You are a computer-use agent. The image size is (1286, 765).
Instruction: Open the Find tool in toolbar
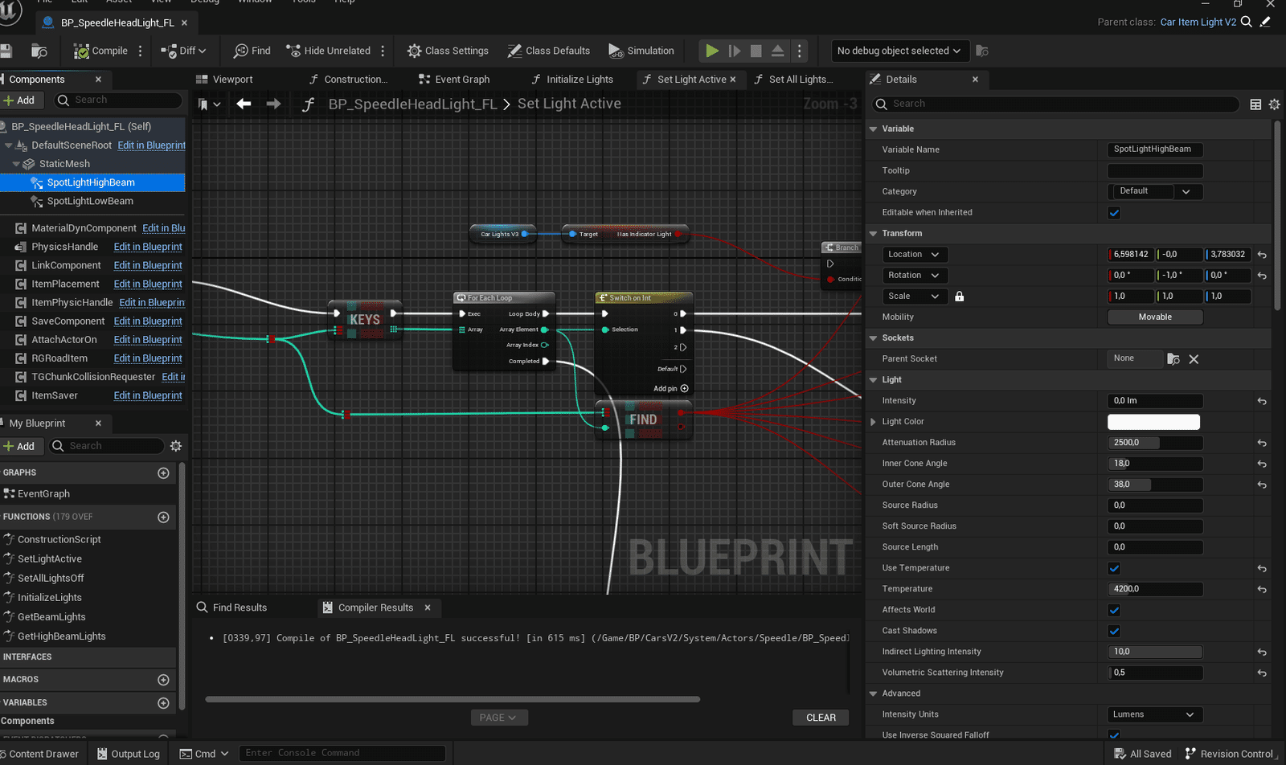252,51
